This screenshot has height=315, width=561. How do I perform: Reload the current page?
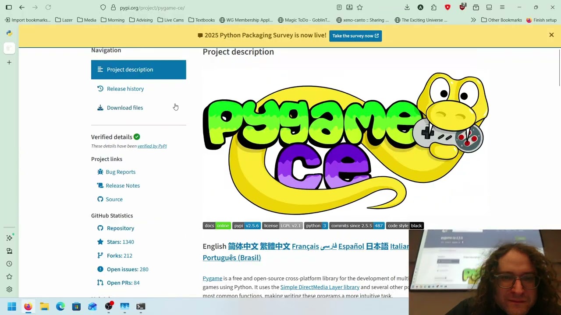[x=48, y=7]
